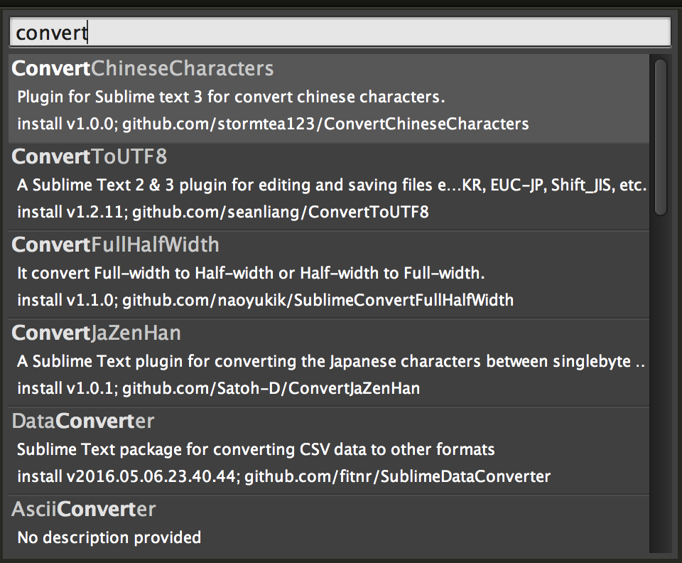Screen dimensions: 682x563
Task: Click the Japanese characters singlebyte description line
Action: [331, 361]
